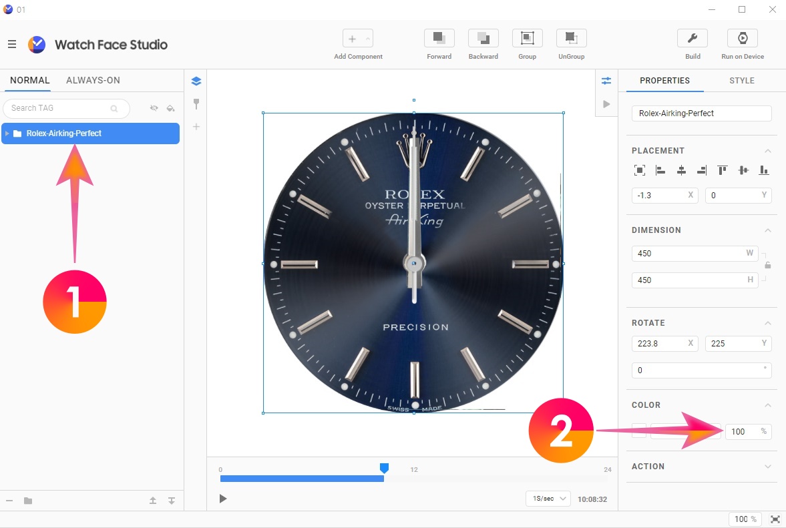Screen dimensions: 786x528
Task: Click the rotate pivot X field
Action: point(664,344)
